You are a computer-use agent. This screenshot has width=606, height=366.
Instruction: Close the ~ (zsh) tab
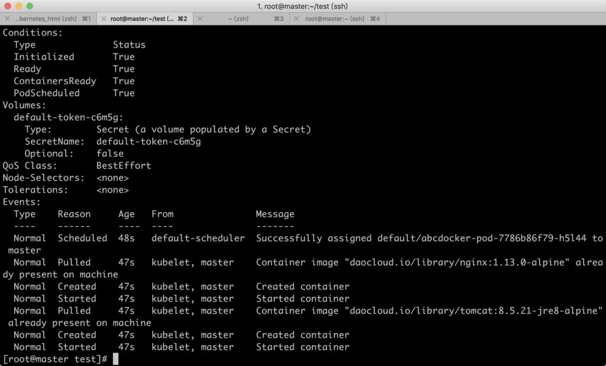click(x=200, y=18)
